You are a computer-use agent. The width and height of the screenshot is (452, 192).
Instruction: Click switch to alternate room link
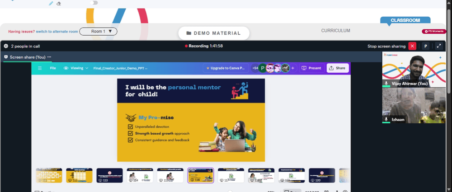click(x=57, y=32)
